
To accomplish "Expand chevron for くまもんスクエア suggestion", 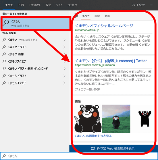I will point(65,83).
